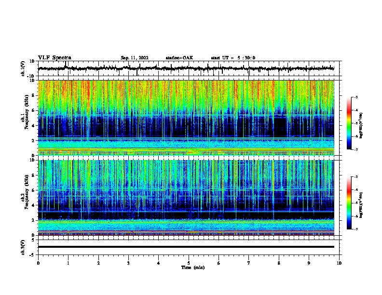The width and height of the screenshot is (382, 295).
Task: Click time axis tick label "4"
Action: (159, 263)
